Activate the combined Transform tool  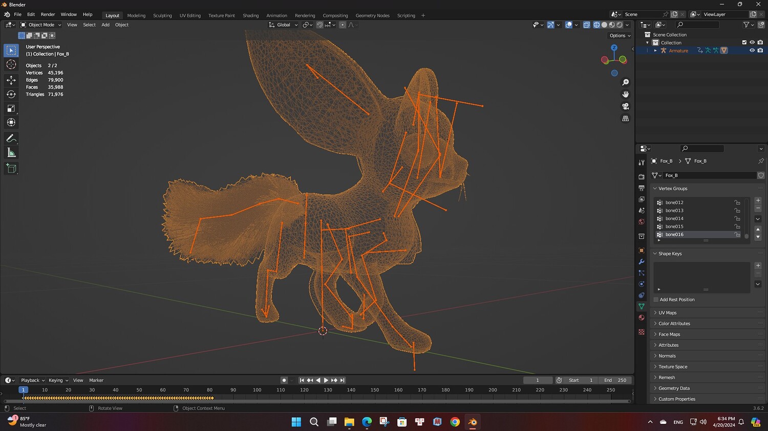[11, 122]
